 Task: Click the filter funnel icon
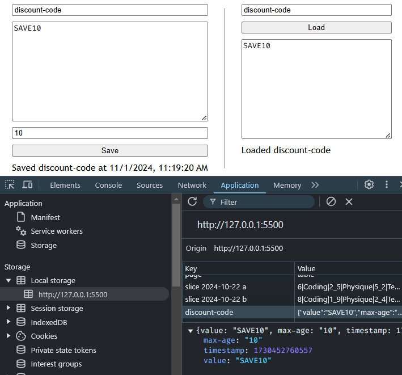tap(213, 202)
